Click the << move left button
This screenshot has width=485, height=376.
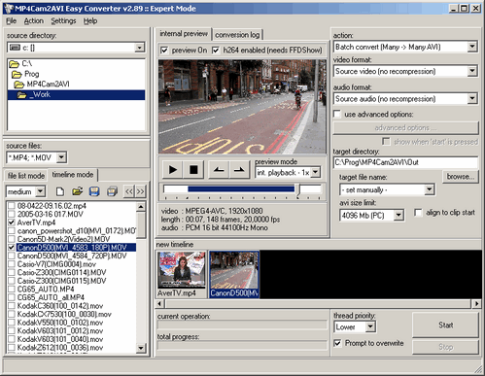click(129, 191)
